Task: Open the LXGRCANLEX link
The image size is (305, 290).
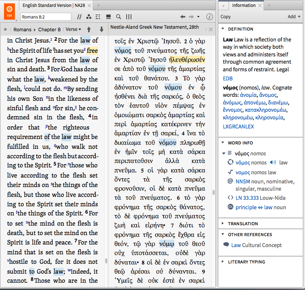Action: tap(238, 127)
